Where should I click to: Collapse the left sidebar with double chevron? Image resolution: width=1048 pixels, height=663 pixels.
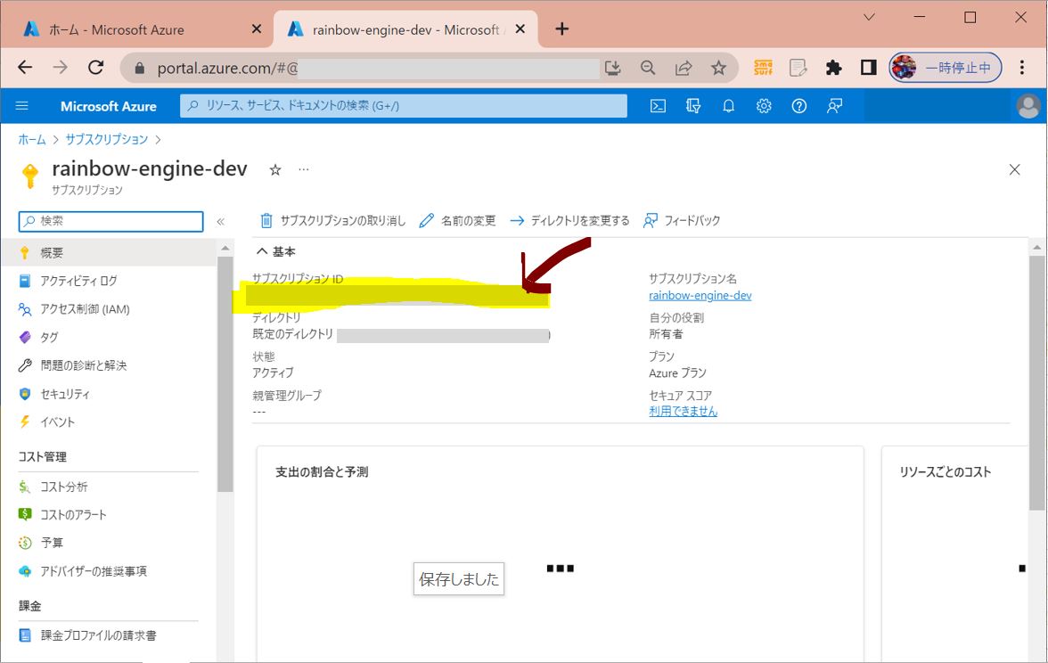(221, 221)
